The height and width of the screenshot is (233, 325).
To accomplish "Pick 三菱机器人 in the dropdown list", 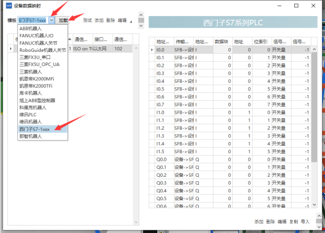I will 30,72.
